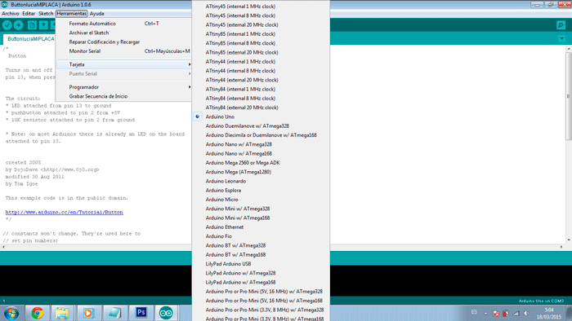Open Google Chrome from the taskbar
572x321 pixels.
click(38, 313)
